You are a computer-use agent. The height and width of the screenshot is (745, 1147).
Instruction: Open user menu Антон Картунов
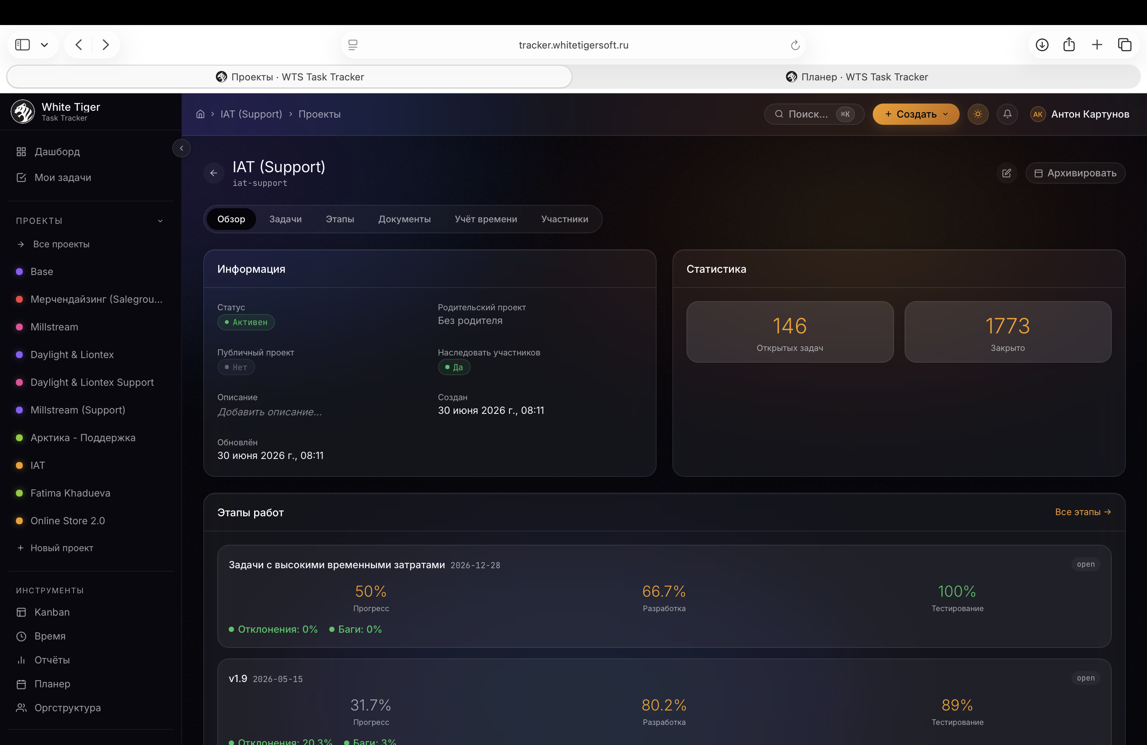(1079, 114)
